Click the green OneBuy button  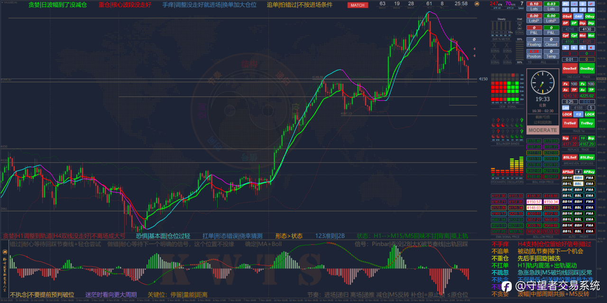(587, 68)
